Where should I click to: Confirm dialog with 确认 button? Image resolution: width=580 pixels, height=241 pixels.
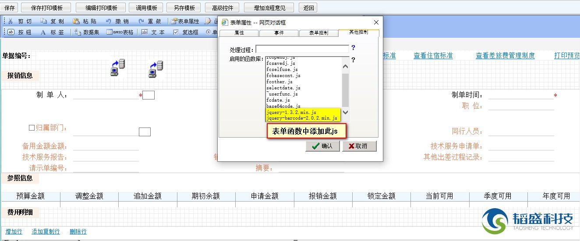322,146
